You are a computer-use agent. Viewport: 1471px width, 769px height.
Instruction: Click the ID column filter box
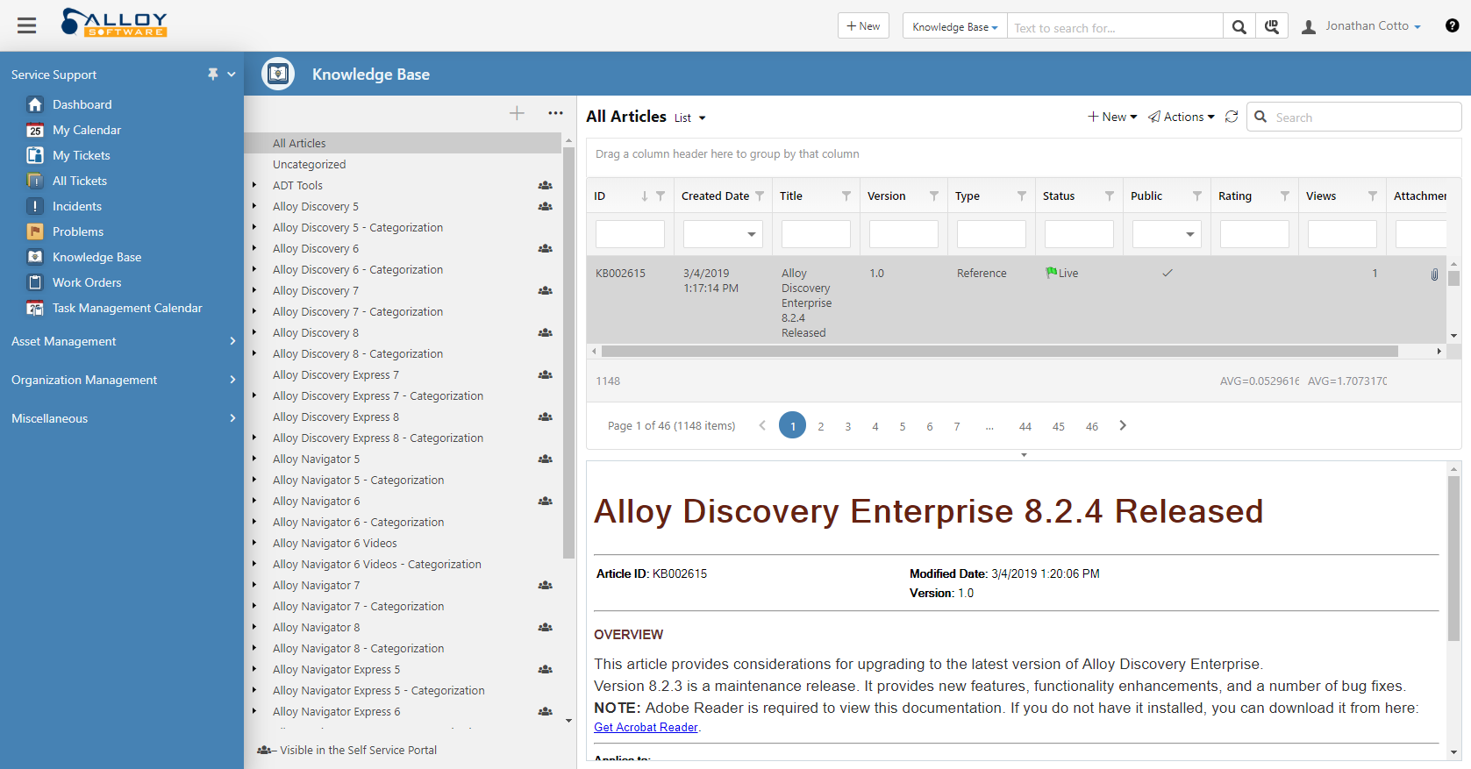[x=630, y=234]
